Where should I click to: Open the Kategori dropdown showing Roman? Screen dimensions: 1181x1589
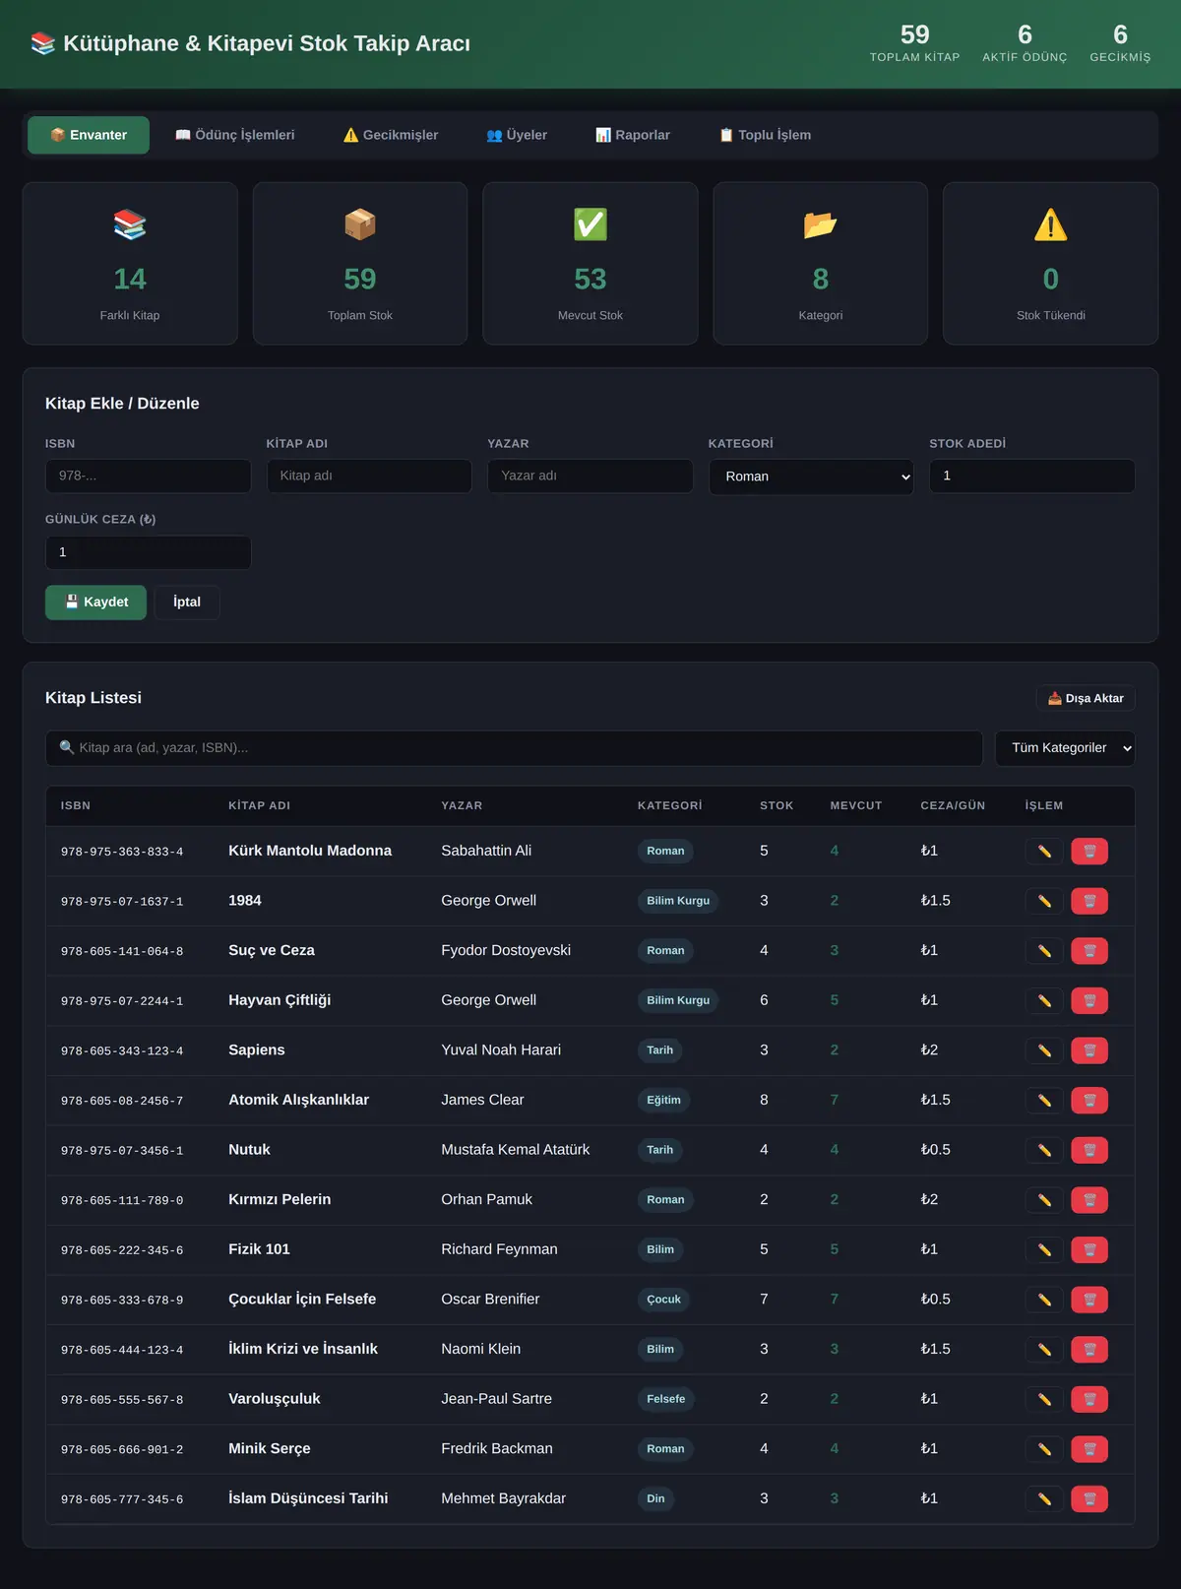811,477
